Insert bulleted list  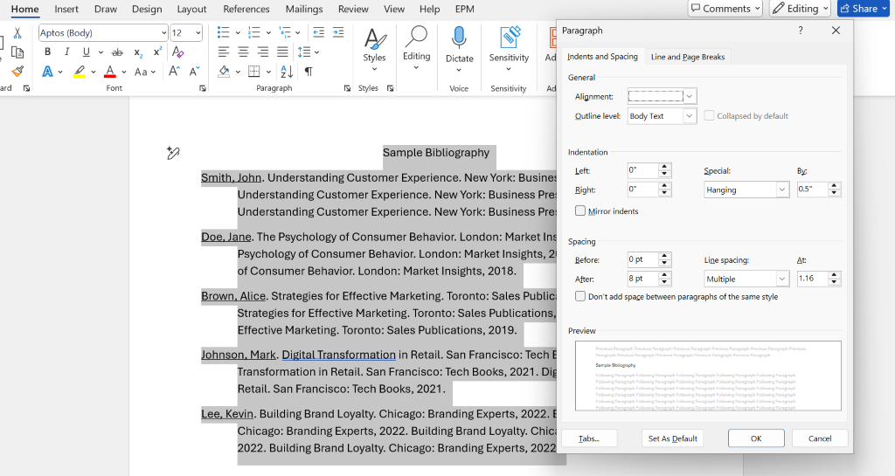[223, 32]
